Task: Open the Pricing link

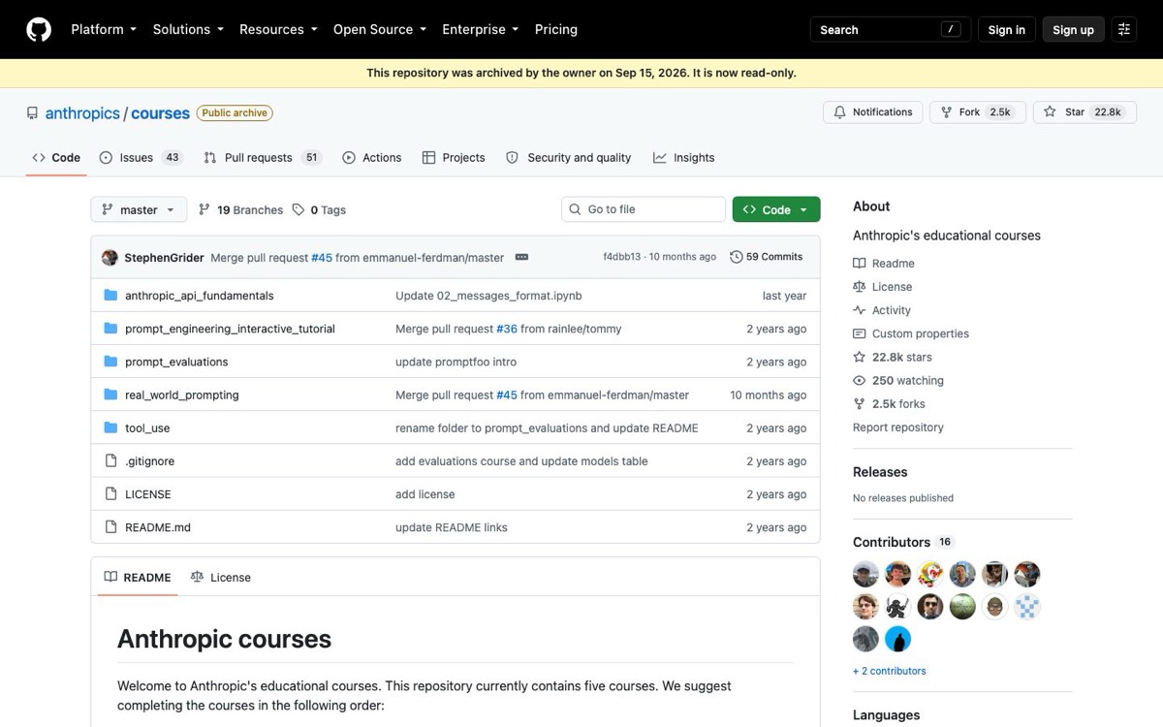Action: 556,29
